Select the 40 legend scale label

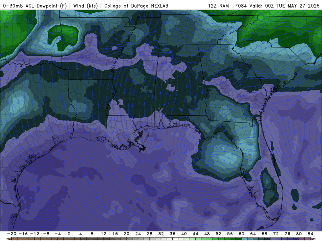tap(184, 234)
